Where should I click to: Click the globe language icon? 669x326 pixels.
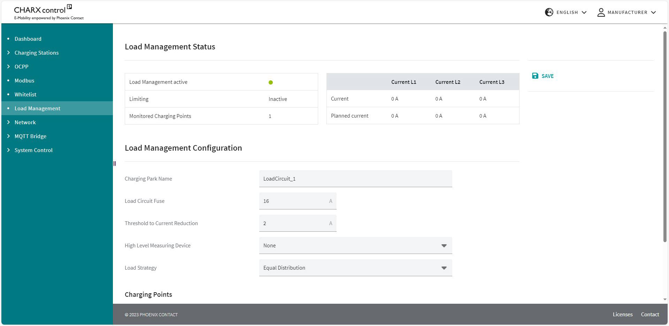point(549,12)
